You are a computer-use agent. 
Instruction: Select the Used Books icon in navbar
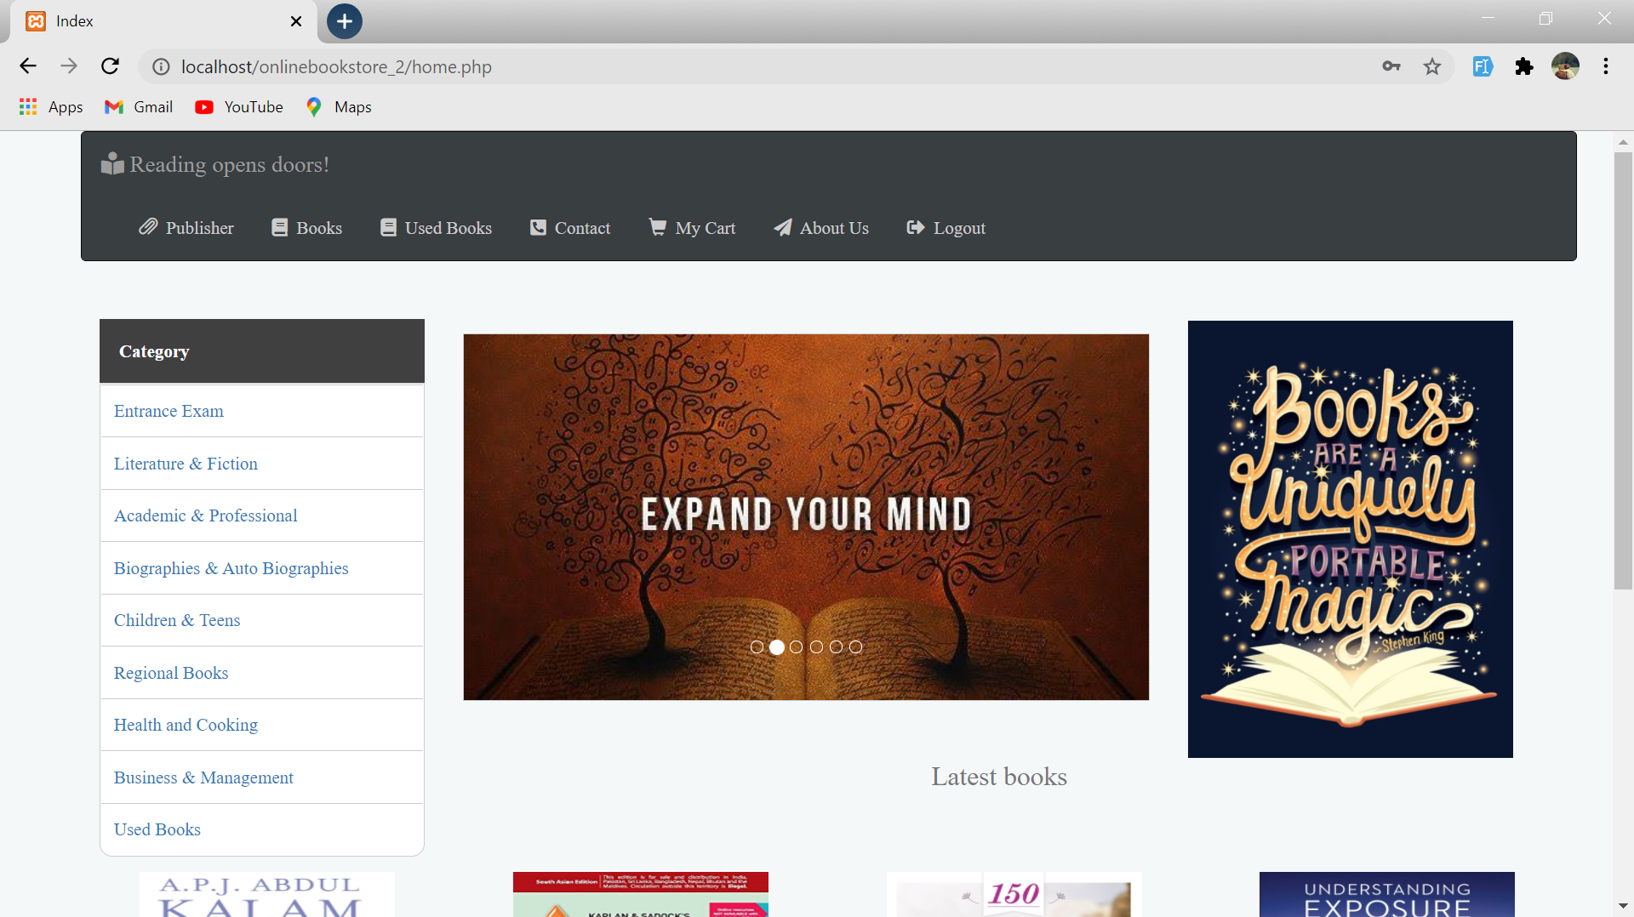[x=388, y=227]
